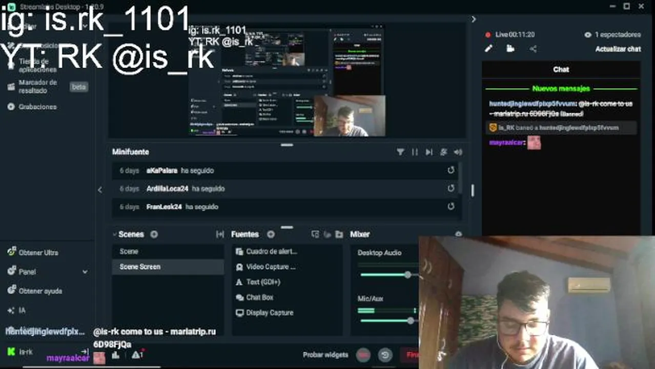The height and width of the screenshot is (369, 655).
Task: Click the is-rk account name
Action: 26,352
